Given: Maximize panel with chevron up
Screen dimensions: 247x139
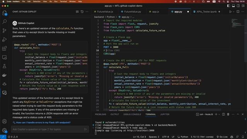Looking at the screenshot, I should [238, 114].
